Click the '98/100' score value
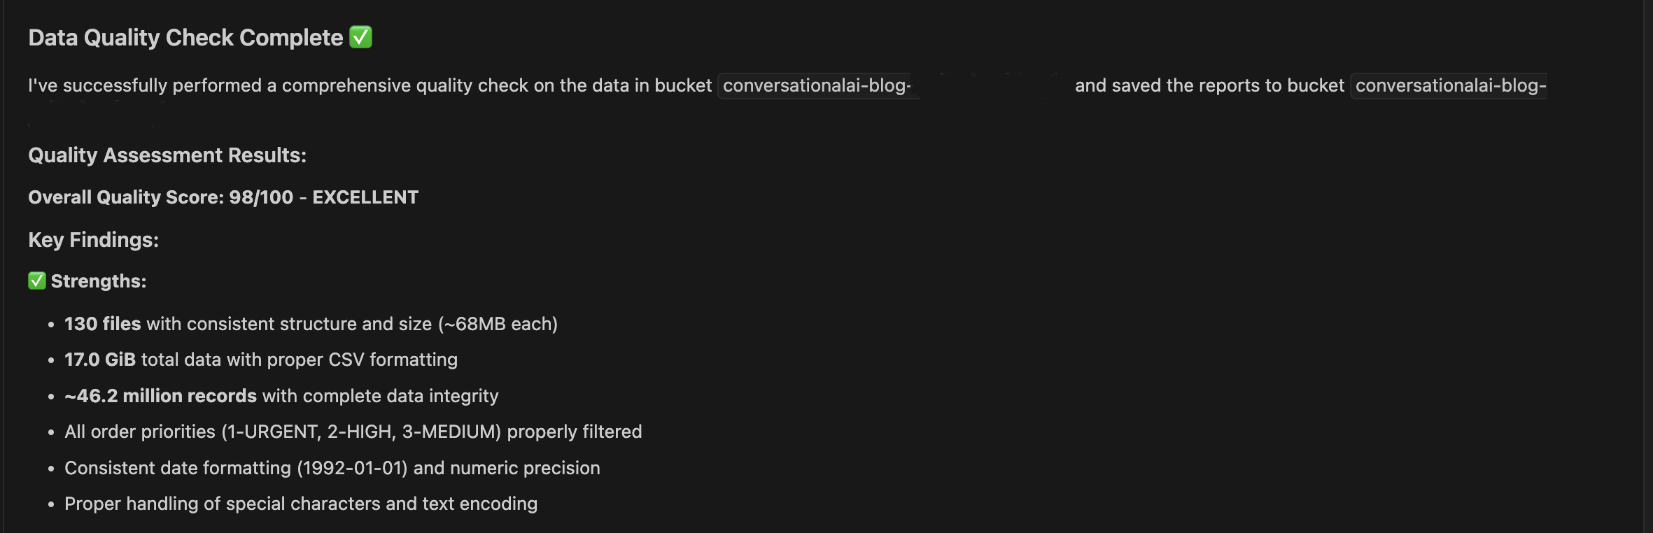The image size is (1653, 533). 261,197
